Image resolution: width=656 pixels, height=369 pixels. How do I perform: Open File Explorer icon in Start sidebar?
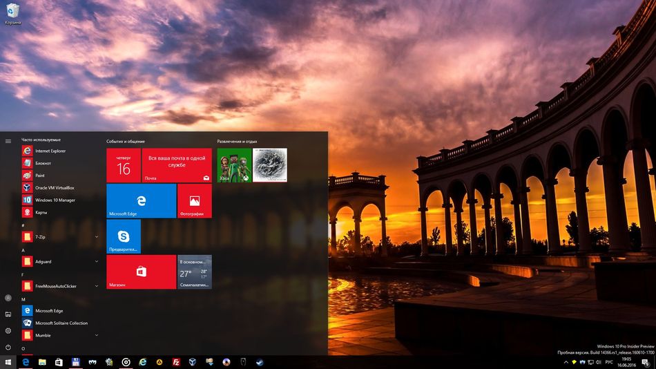8,314
